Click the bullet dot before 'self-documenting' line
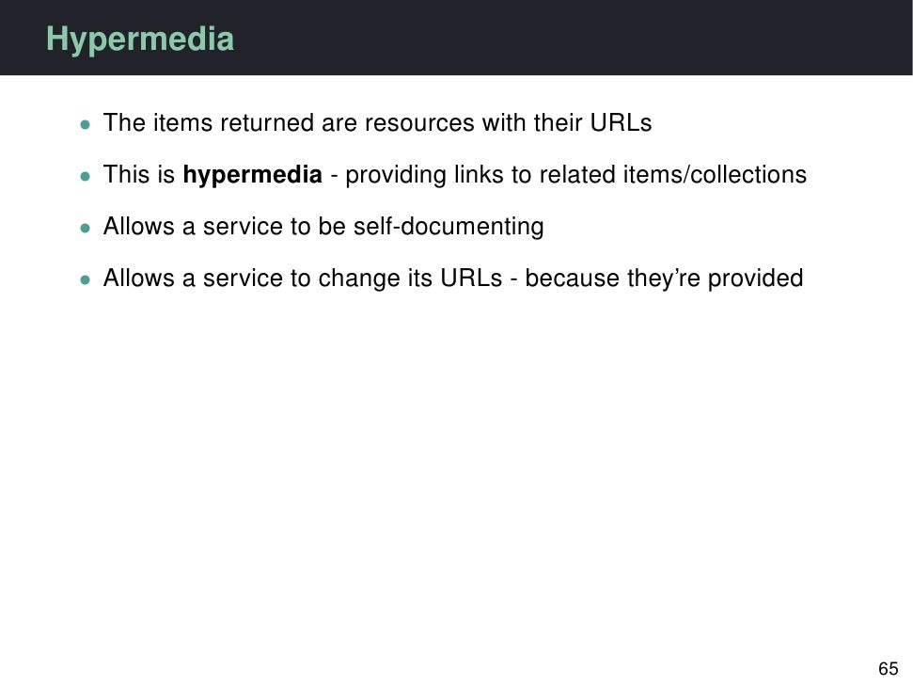The width and height of the screenshot is (913, 685). [86, 228]
